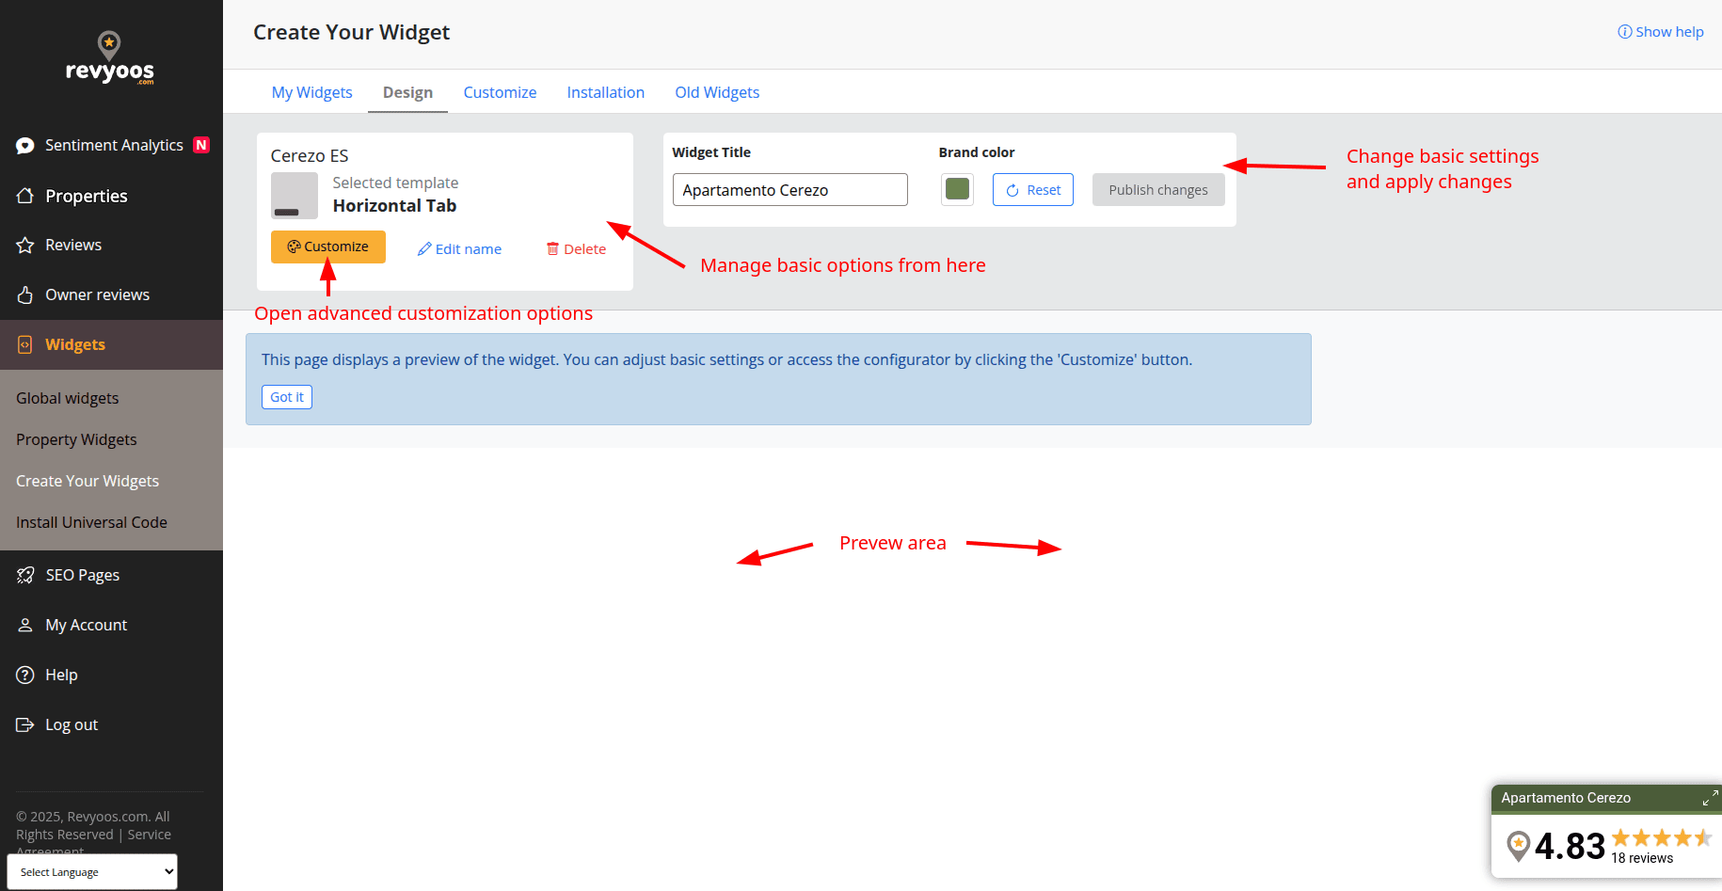Click the Reset button
Viewport: 1722px width, 891px height.
coord(1033,190)
